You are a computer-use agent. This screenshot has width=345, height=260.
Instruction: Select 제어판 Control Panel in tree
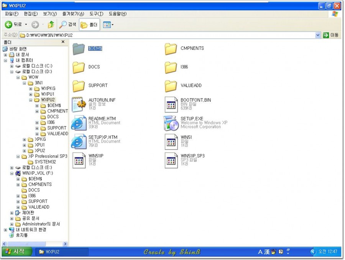28,213
